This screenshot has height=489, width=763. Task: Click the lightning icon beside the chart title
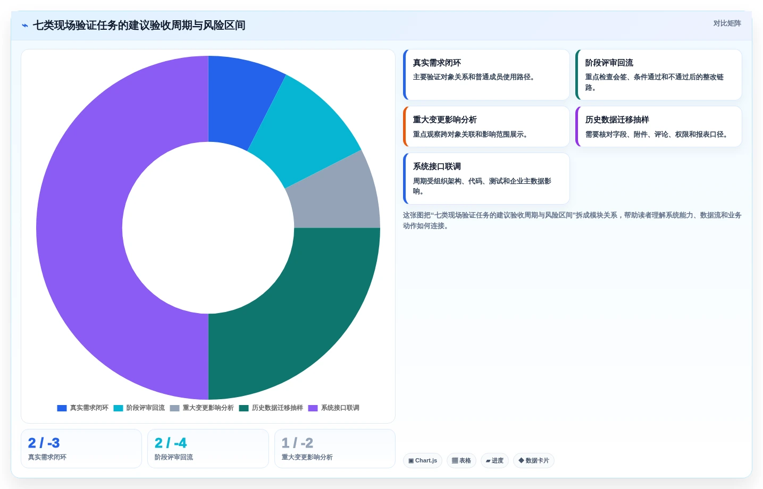coord(25,26)
